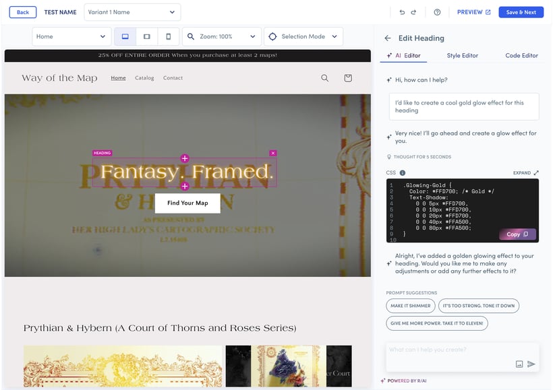Click the HEADING tag label
Viewport: 553px width, 390px height.
(103, 153)
